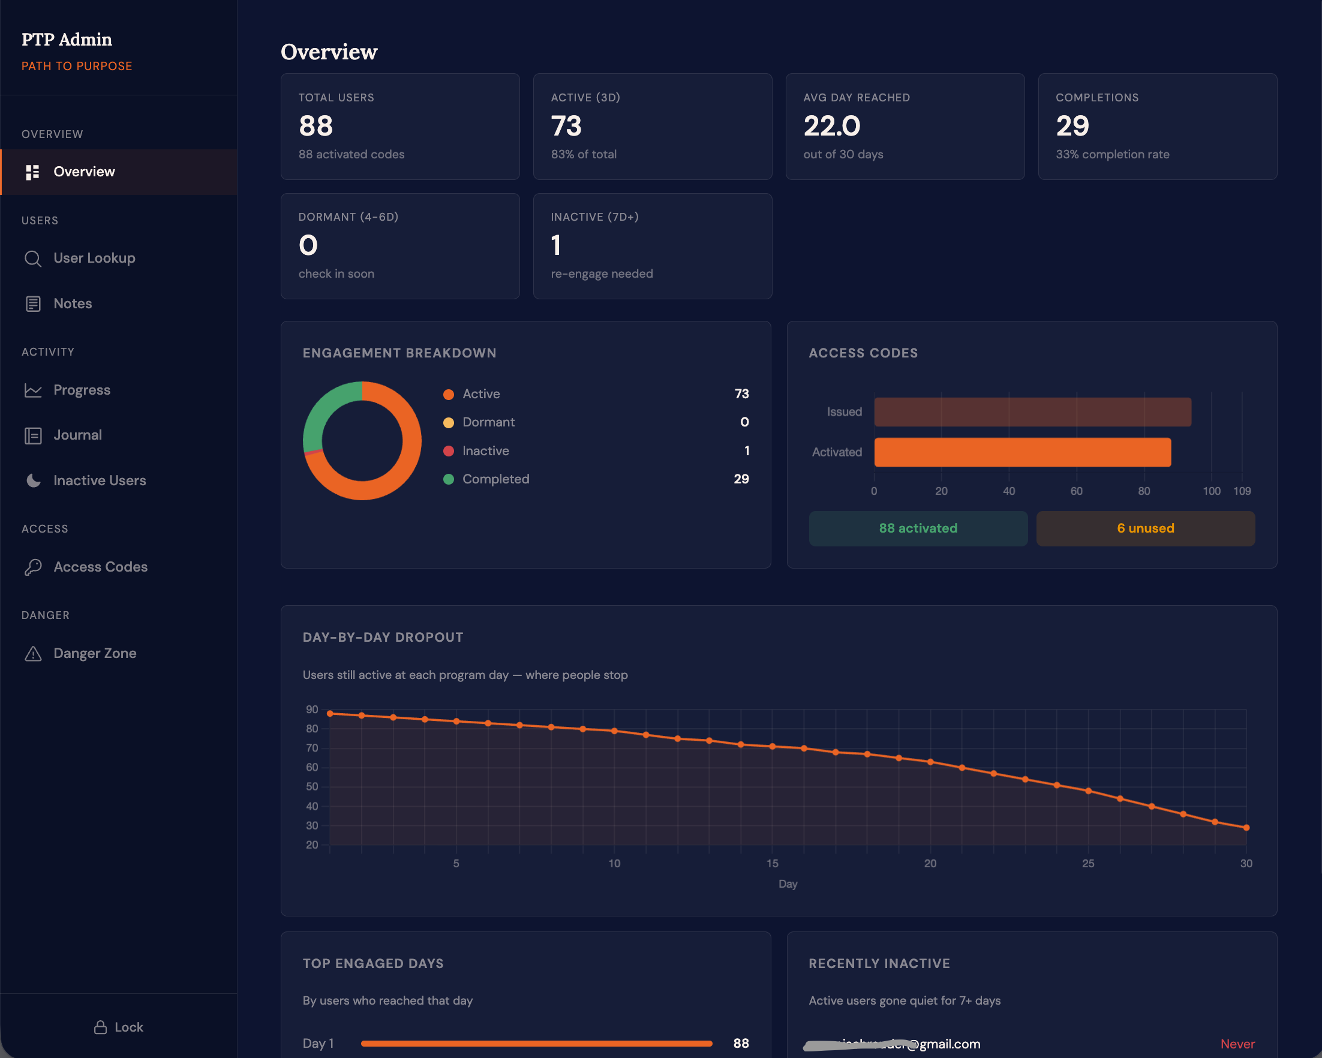Open User Lookup page
1322x1058 pixels.
pos(119,259)
